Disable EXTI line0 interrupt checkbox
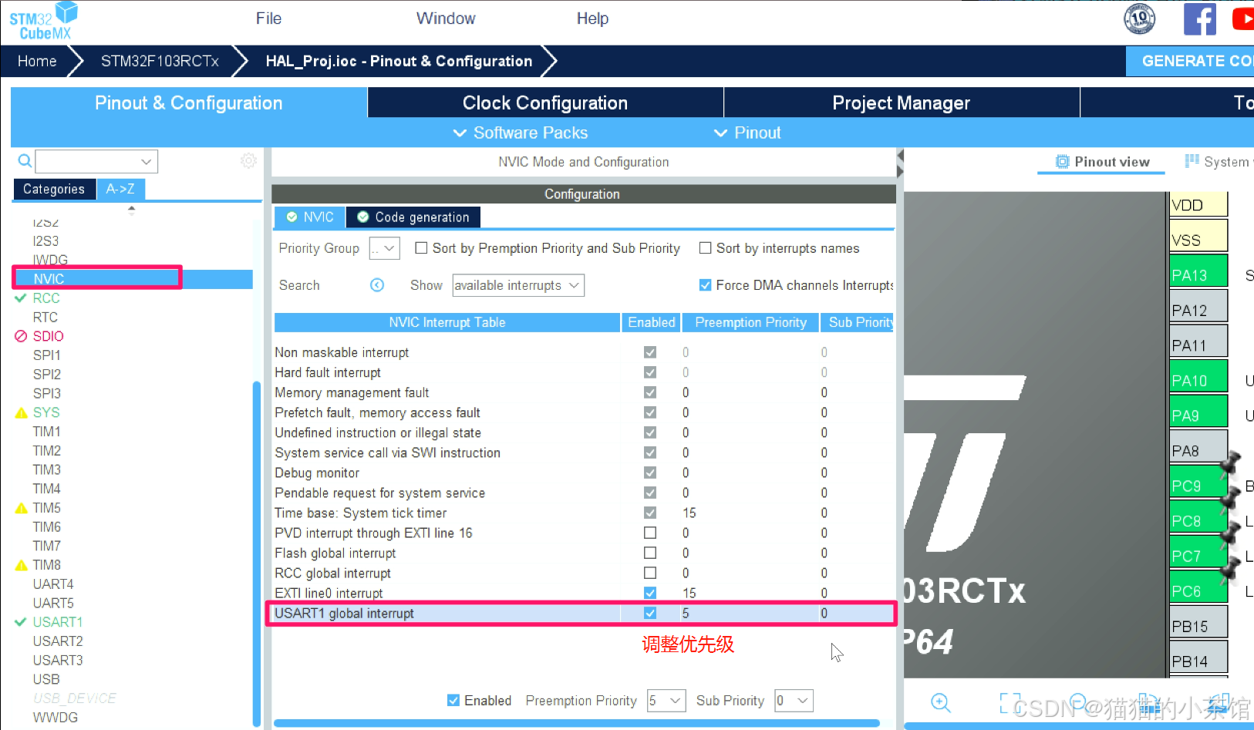This screenshot has width=1254, height=730. [650, 593]
